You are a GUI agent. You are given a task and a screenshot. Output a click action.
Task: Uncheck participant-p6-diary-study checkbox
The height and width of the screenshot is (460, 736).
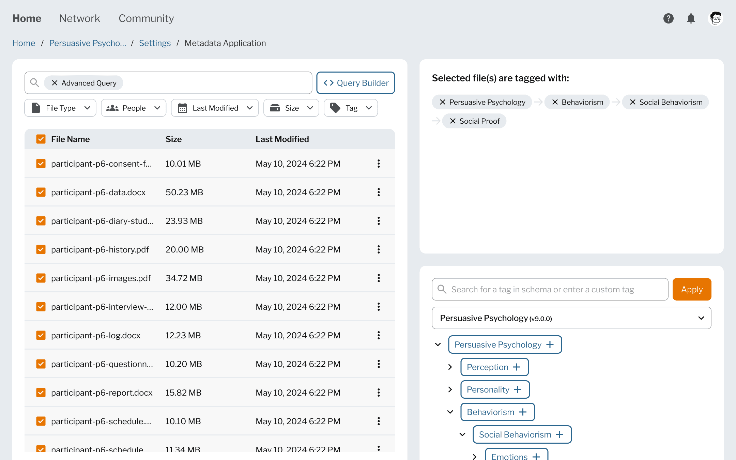(41, 221)
